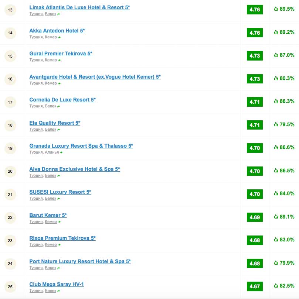Click the 79.9% recommendation percentage
The image size is (299, 299).
[287, 263]
